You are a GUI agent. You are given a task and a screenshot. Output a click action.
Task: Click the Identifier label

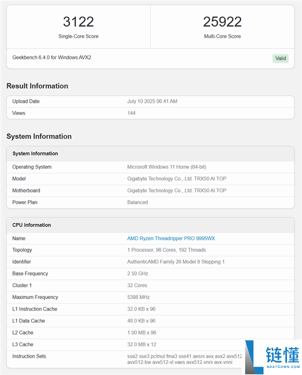coord(22,262)
